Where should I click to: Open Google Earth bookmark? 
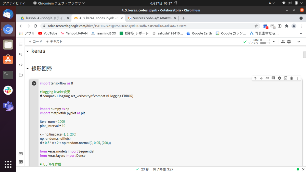point(199,33)
